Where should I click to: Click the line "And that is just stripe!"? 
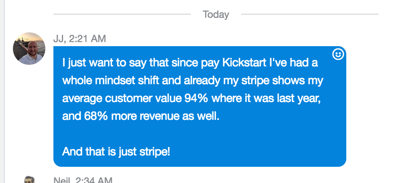click(116, 151)
